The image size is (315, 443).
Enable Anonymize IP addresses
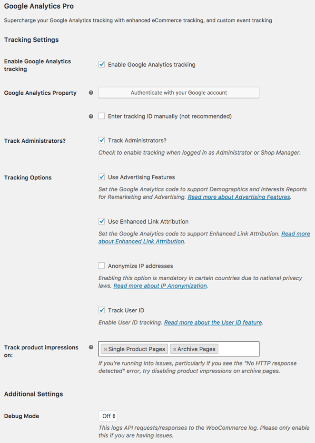[x=101, y=266]
